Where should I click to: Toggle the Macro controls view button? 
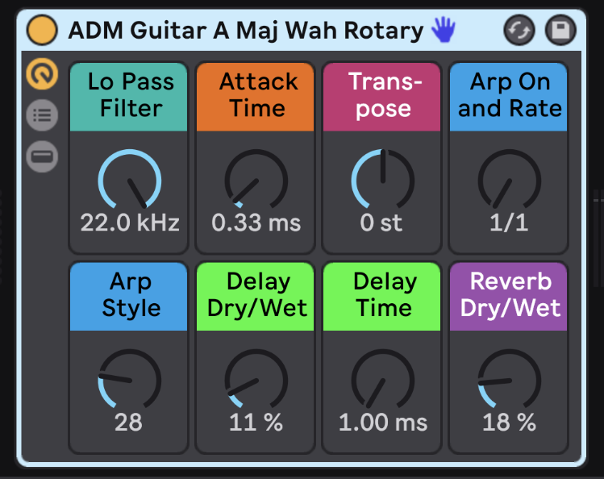coord(42,74)
